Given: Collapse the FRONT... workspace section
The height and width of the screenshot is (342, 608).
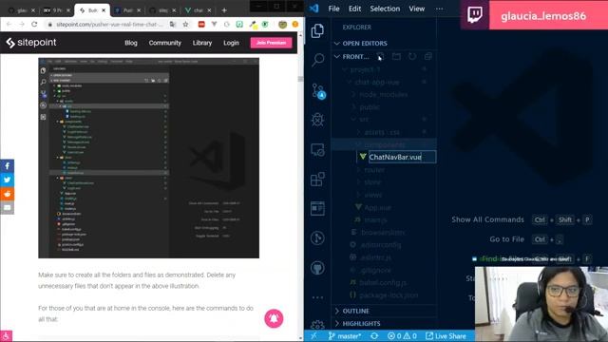Looking at the screenshot, I should 351,57.
